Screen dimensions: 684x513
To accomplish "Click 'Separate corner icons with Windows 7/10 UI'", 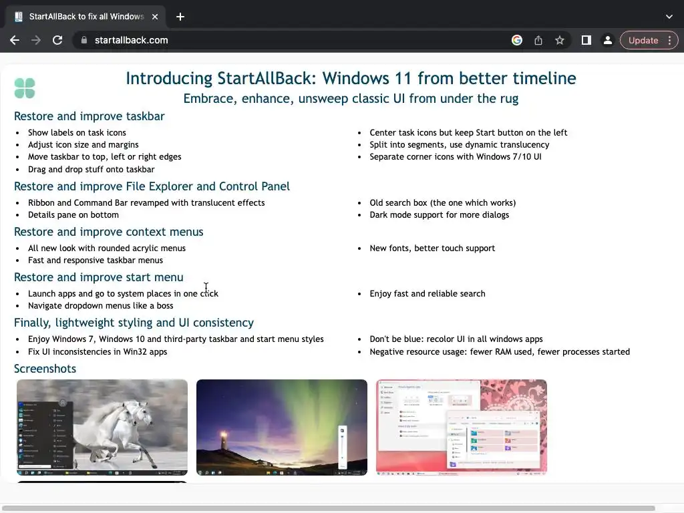I will (456, 156).
